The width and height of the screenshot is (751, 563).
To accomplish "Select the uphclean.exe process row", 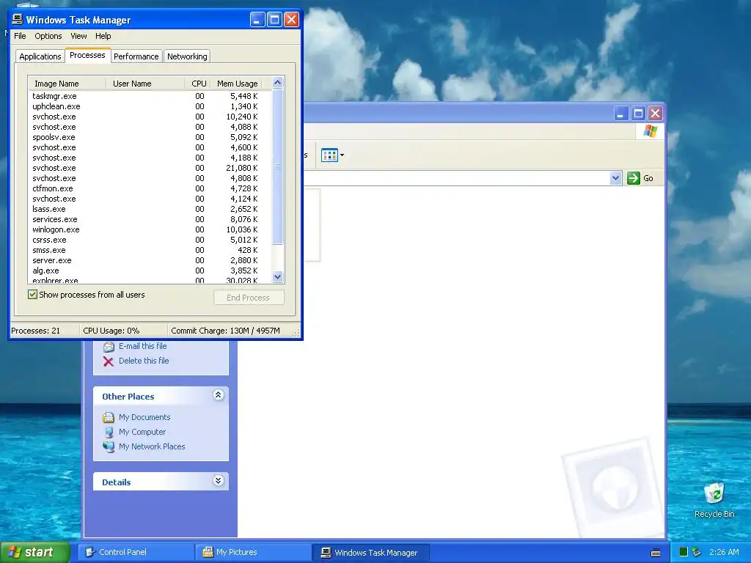I will pyautogui.click(x=150, y=106).
